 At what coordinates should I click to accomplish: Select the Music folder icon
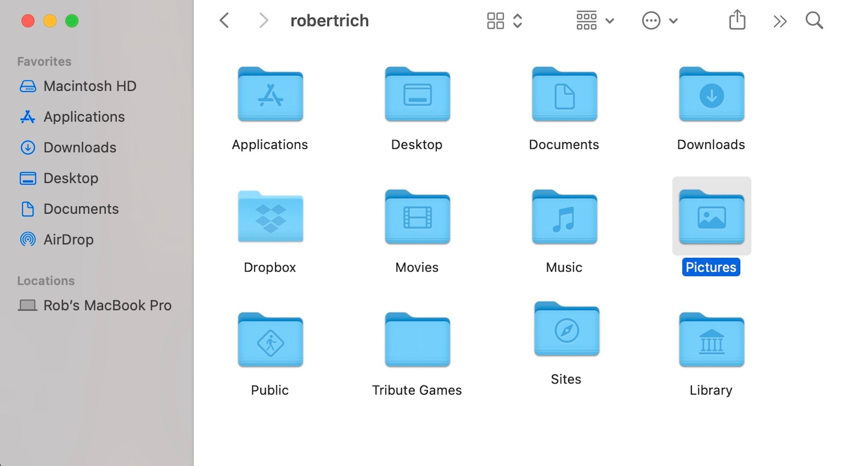[x=564, y=217]
